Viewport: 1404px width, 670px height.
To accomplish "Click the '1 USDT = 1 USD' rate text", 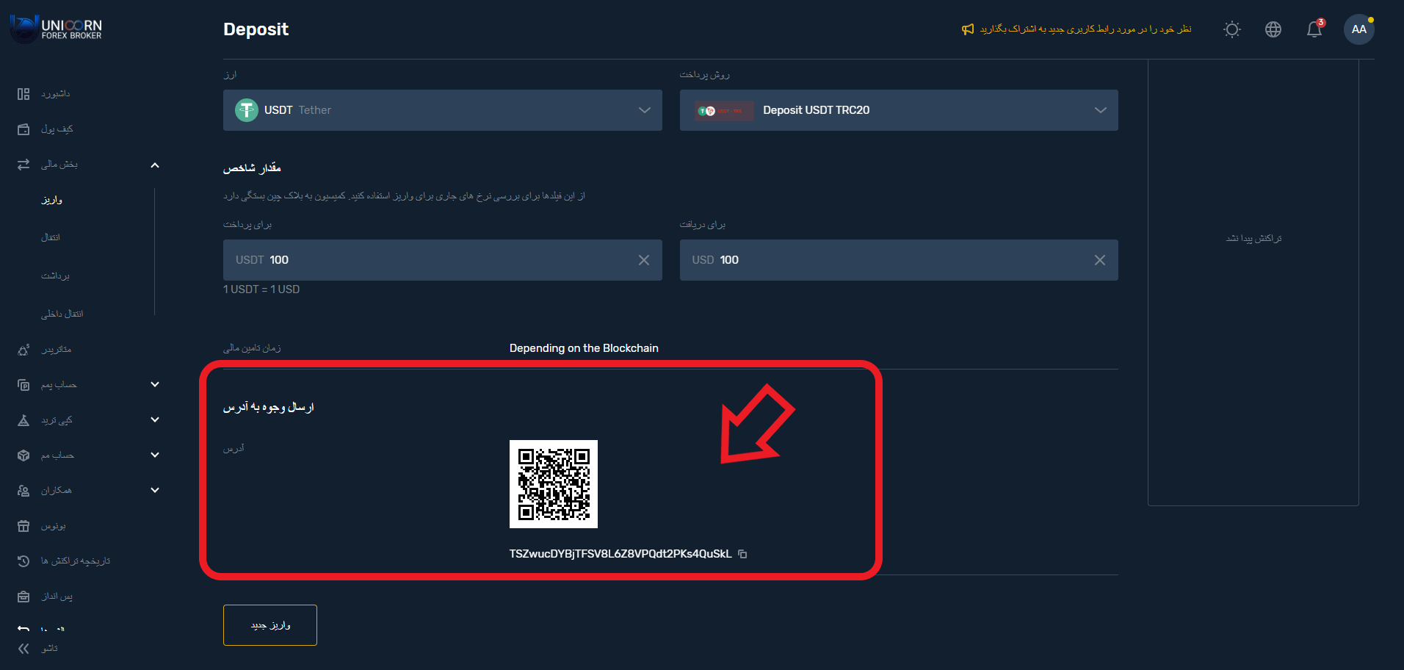I will tap(261, 289).
